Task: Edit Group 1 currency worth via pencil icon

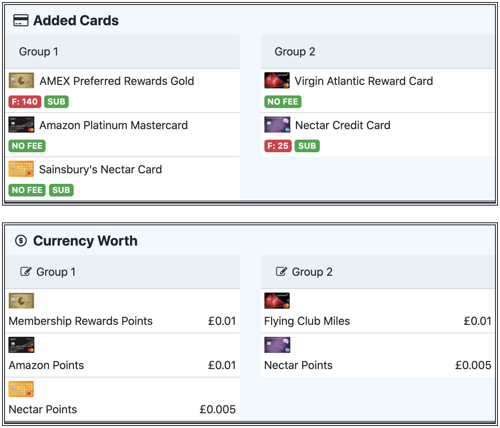Action: 26,272
